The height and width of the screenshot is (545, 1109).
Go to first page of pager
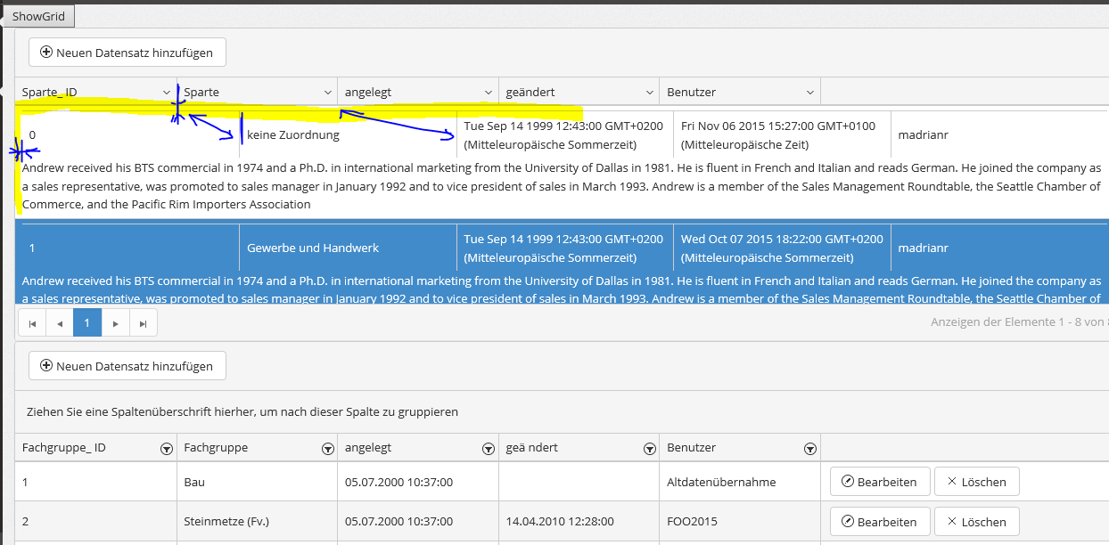click(32, 323)
